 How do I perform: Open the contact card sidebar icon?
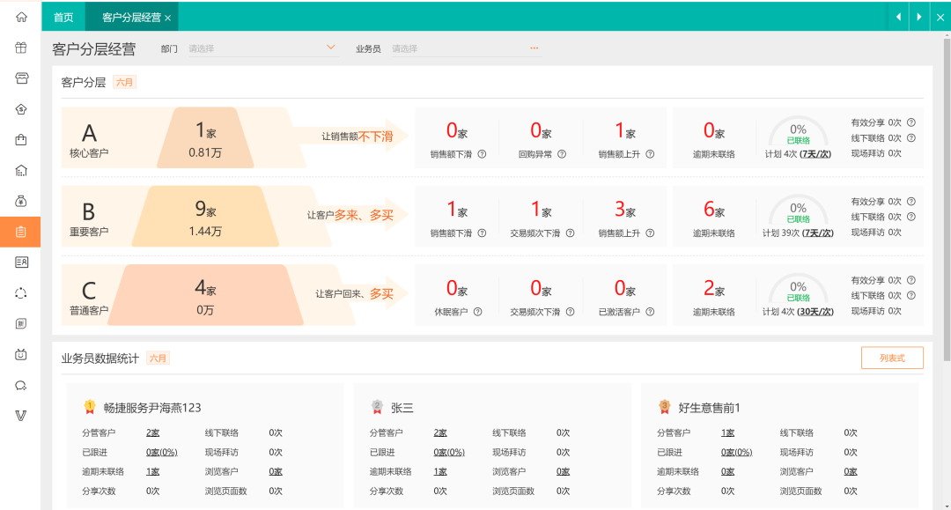21,262
